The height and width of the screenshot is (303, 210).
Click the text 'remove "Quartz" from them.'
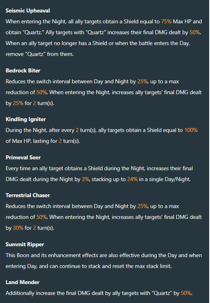pos(39,54)
